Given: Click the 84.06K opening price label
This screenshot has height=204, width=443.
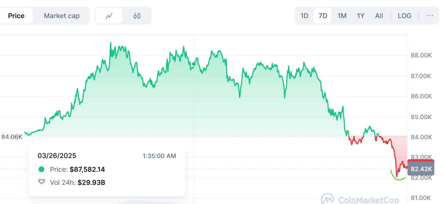Looking at the screenshot, I should click(x=12, y=137).
